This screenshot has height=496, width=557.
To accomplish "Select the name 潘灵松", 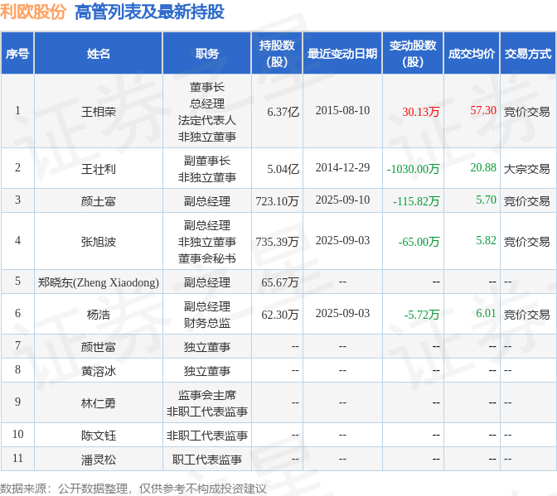I will pos(99,460).
